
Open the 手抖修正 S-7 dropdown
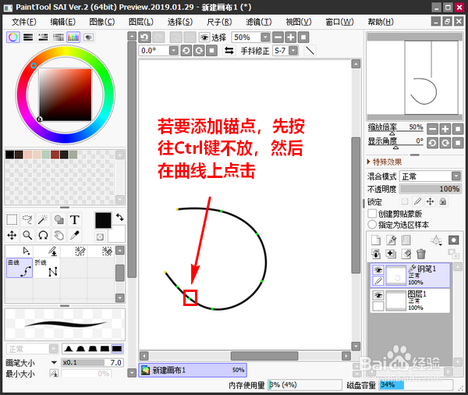(294, 51)
